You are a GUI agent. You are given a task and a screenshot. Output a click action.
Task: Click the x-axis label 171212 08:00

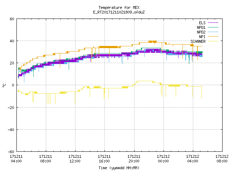click(x=222, y=159)
